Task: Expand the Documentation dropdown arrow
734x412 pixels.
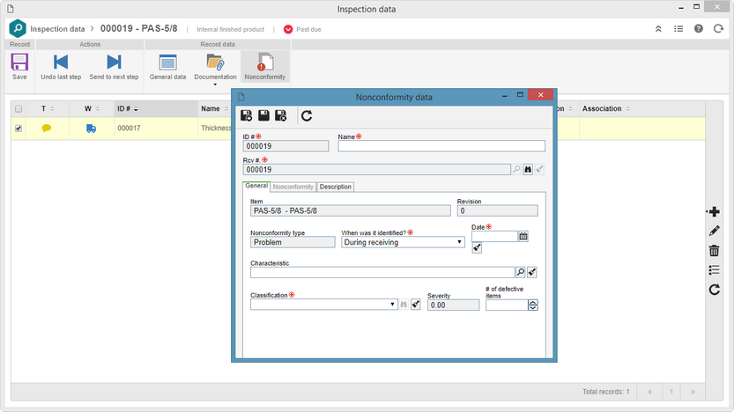Action: 215,85
